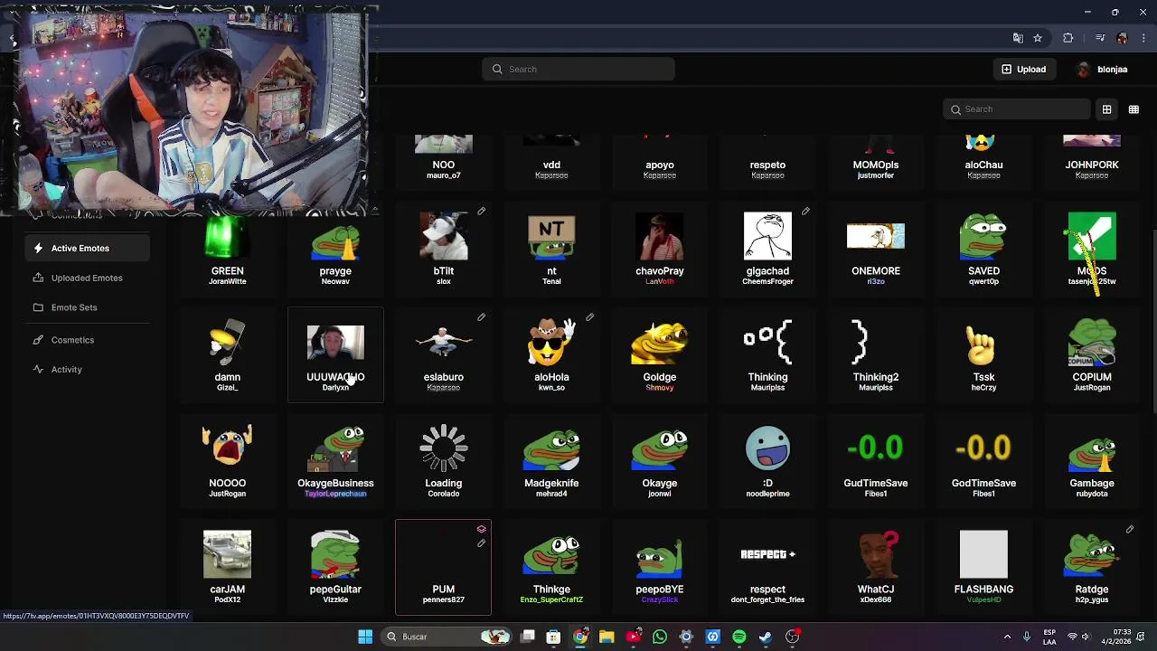Viewport: 1157px width, 651px height.
Task: Open the WhatCJ emote
Action: [876, 568]
